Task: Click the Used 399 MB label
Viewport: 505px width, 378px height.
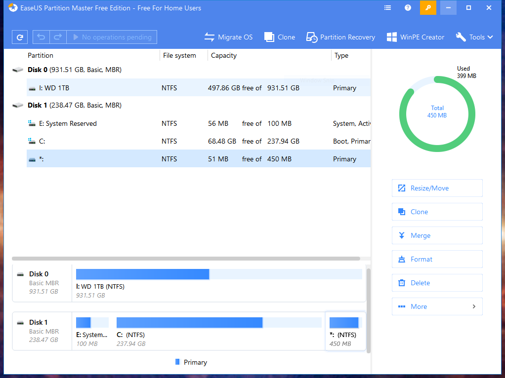Action: click(x=466, y=72)
